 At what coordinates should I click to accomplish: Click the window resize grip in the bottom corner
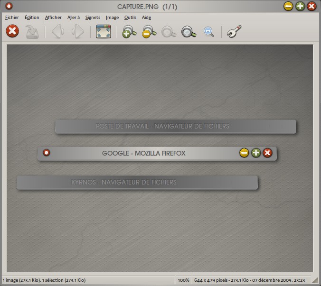(315, 280)
